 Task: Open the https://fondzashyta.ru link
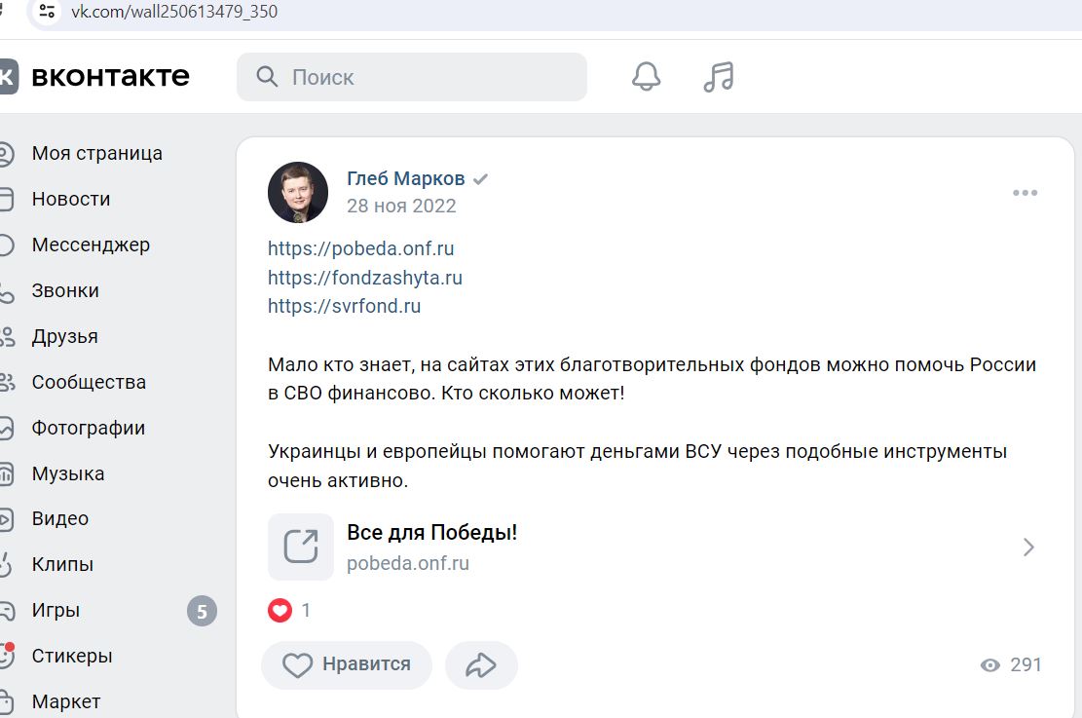pos(365,278)
